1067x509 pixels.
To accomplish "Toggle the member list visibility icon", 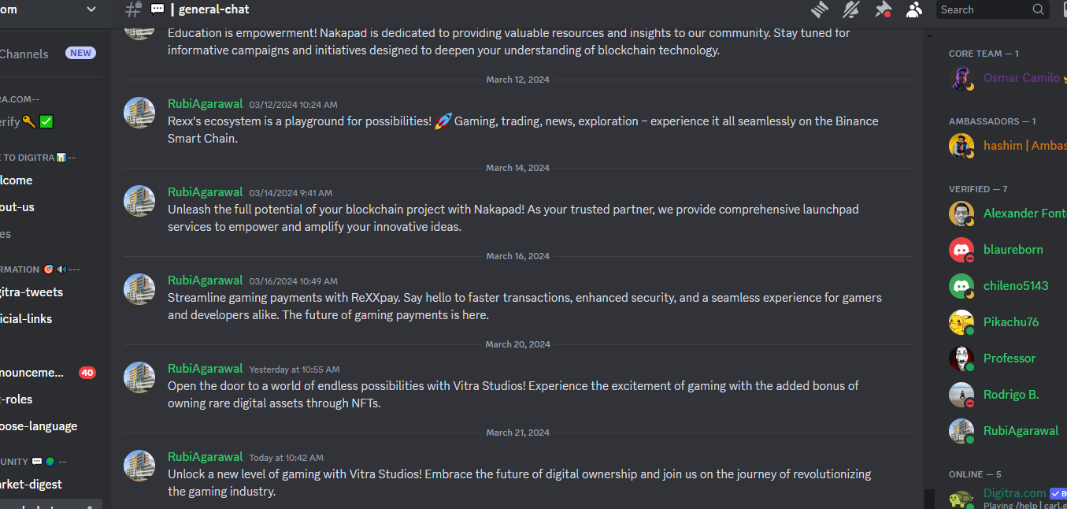I will tap(913, 9).
